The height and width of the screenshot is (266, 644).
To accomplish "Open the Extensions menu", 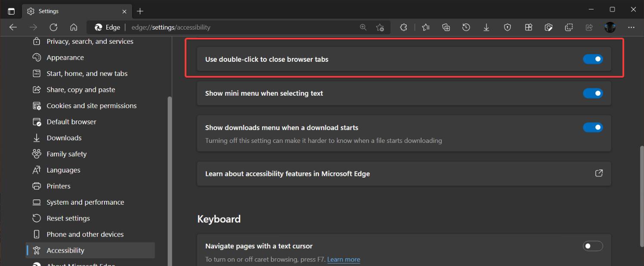I will [x=403, y=27].
